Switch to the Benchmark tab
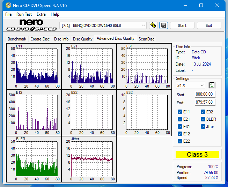Image resolution: width=228 pixels, height=187 pixels. pos(17,39)
